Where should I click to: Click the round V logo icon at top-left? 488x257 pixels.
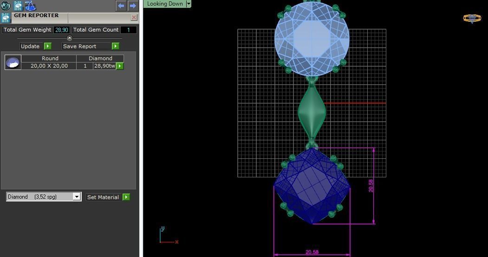pyautogui.click(x=6, y=5)
